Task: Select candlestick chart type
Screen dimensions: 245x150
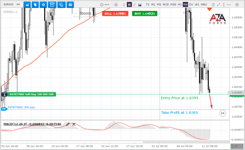Action: [129, 5]
